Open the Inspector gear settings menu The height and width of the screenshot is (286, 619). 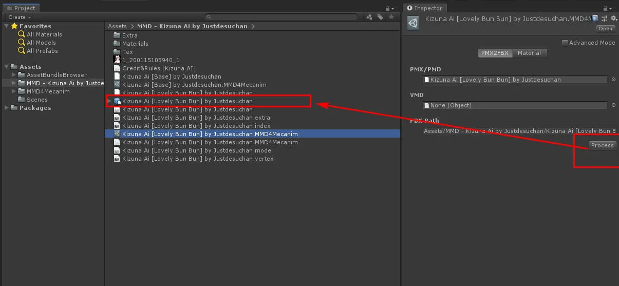pos(613,18)
